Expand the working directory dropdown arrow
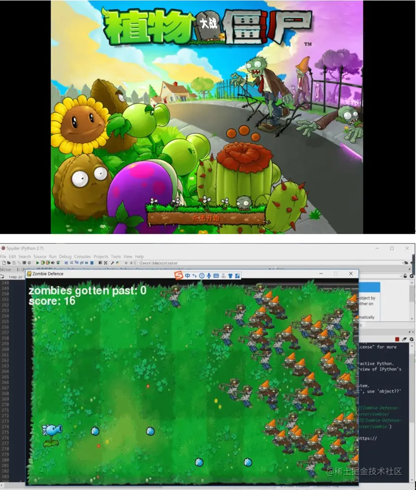The height and width of the screenshot is (490, 416). (x=403, y=263)
